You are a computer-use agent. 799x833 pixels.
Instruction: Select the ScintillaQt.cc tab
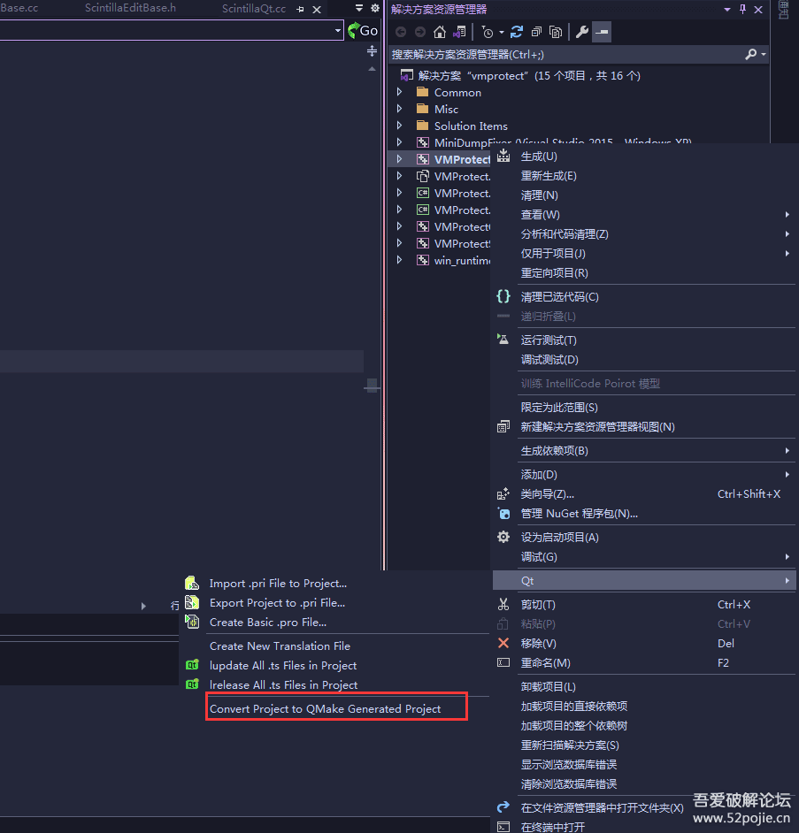[x=254, y=9]
